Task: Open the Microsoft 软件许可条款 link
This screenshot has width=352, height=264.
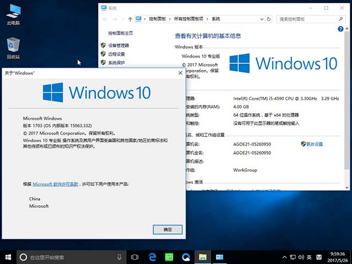Action: (x=55, y=184)
